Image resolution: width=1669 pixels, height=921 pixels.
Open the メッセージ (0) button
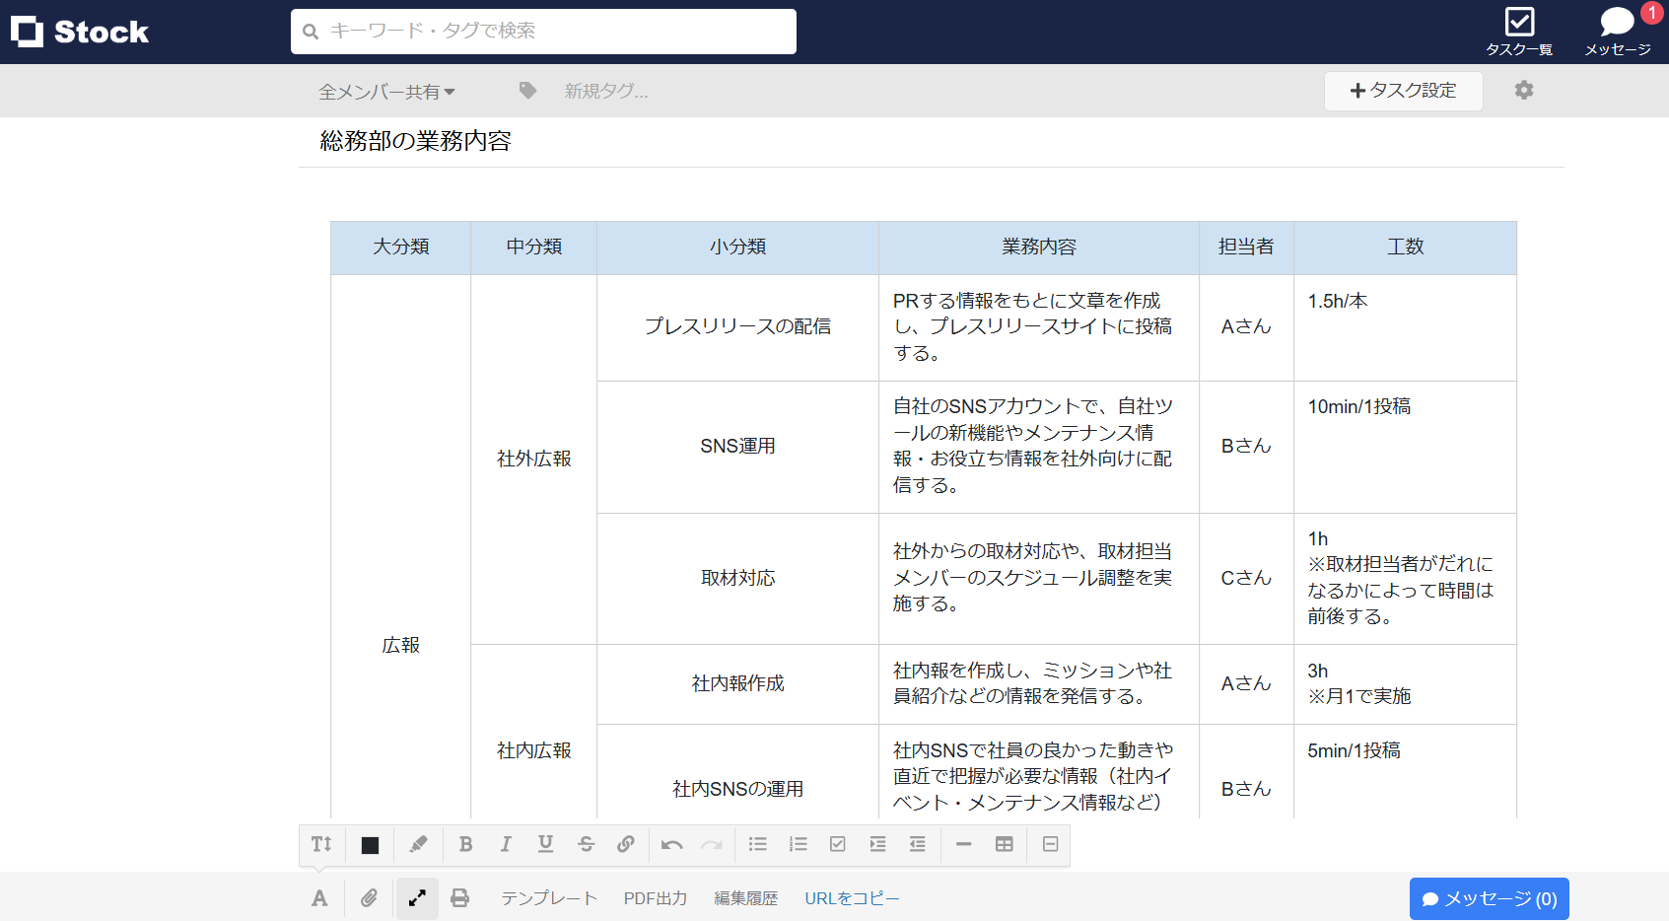1490,898
